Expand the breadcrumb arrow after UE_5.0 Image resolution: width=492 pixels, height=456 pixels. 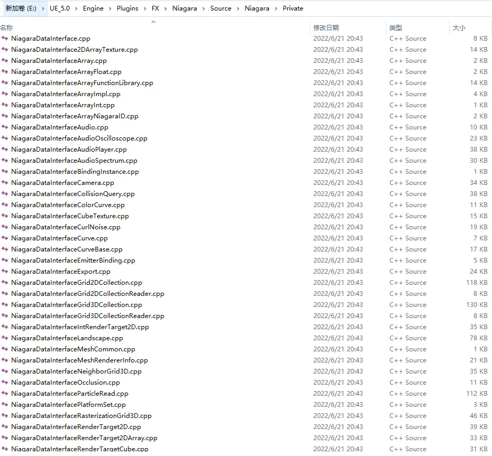(76, 8)
